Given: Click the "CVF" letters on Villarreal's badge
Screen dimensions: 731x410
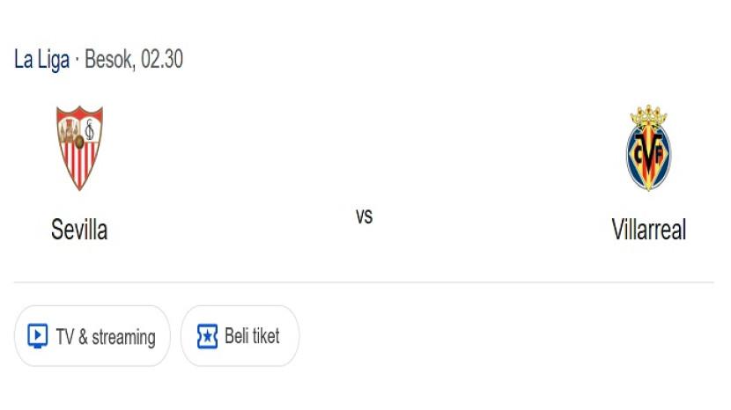Looking at the screenshot, I should [x=648, y=151].
